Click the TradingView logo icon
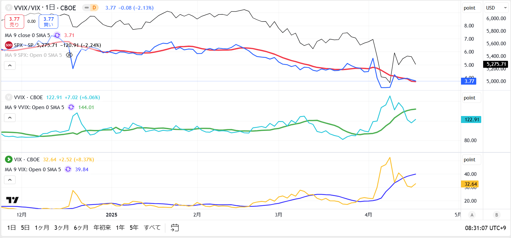The width and height of the screenshot is (511, 238). [x=13, y=200]
